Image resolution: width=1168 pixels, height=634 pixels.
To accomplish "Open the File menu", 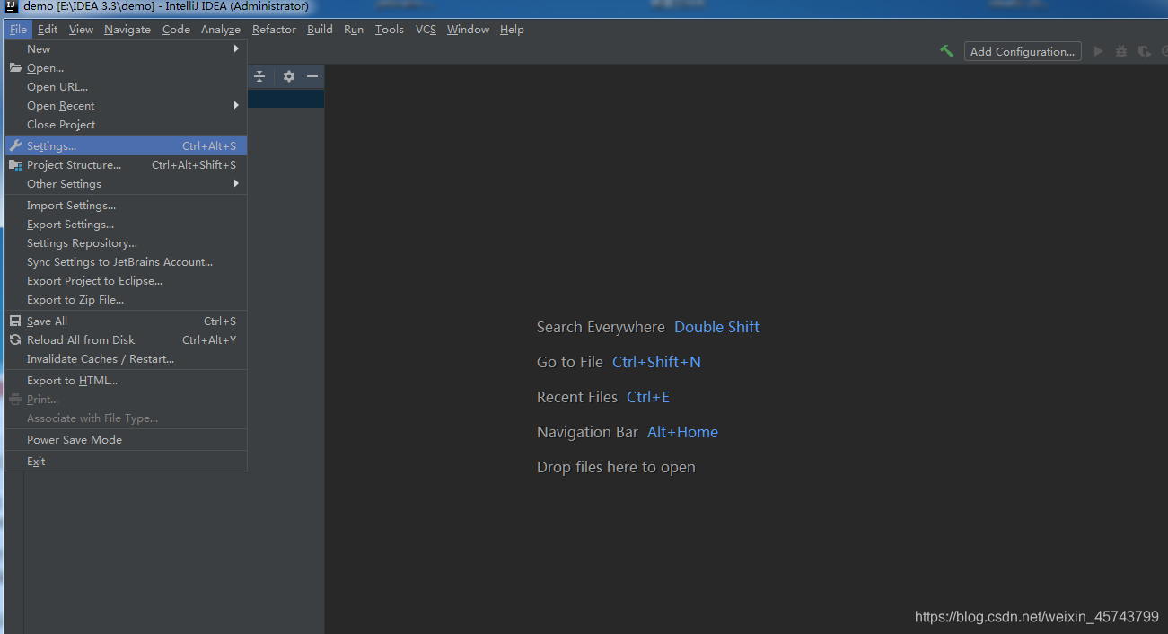I will pyautogui.click(x=19, y=30).
